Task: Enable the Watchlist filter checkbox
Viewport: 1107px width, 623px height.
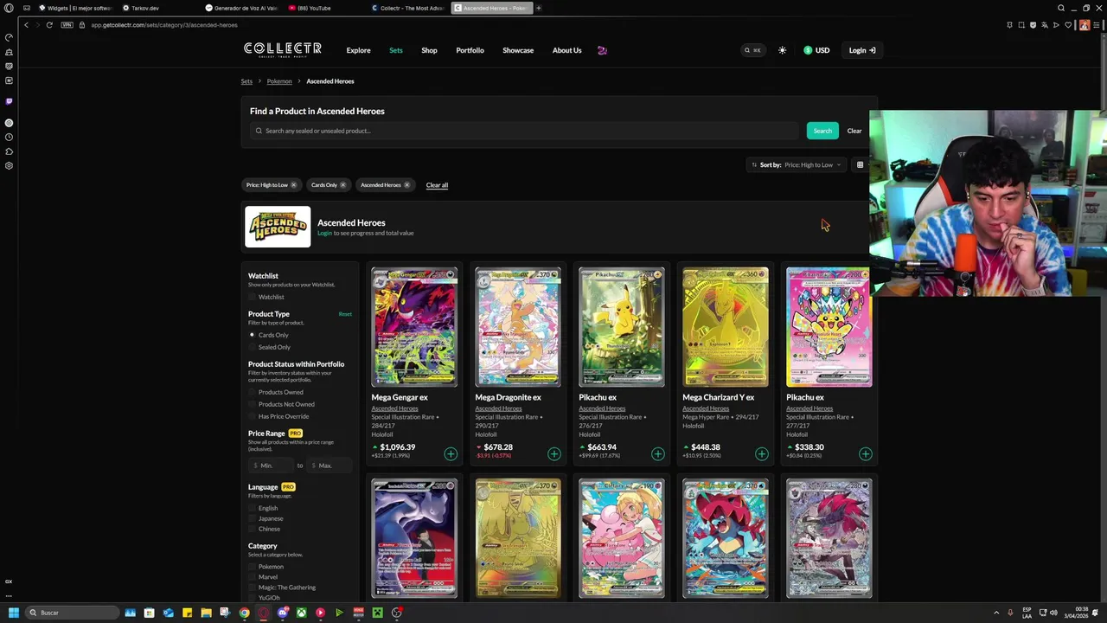Action: tap(253, 297)
